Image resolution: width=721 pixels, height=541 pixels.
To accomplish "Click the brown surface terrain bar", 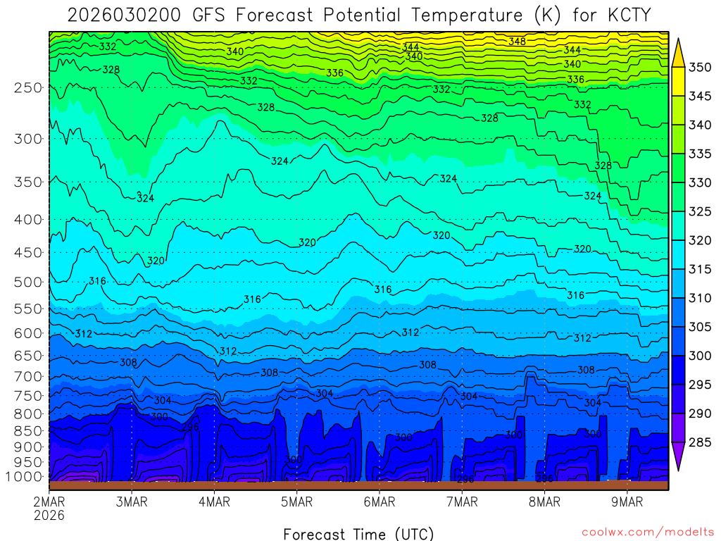I will [x=358, y=485].
